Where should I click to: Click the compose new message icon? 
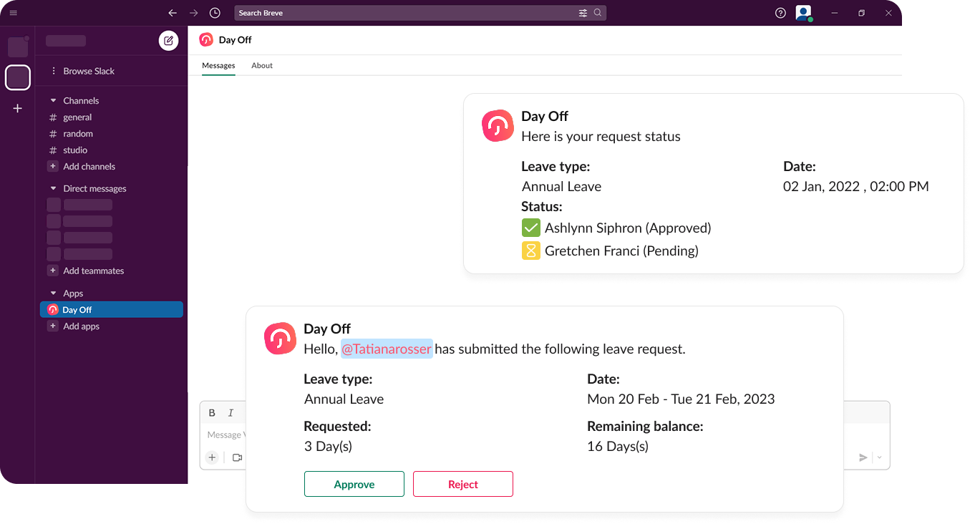tap(168, 41)
